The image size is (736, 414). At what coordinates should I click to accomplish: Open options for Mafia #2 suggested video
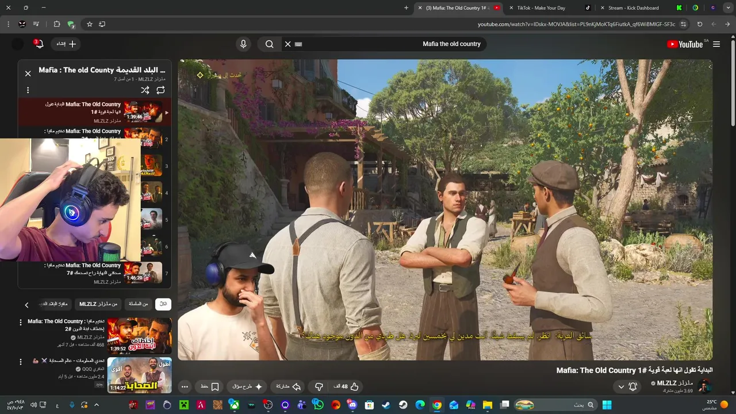tap(21, 322)
